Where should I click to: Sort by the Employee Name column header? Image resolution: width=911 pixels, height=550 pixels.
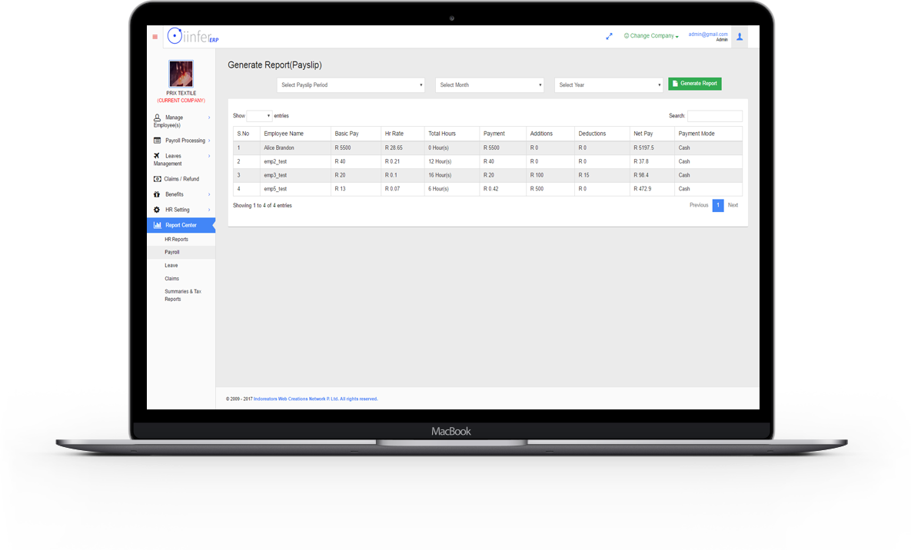[x=295, y=134]
